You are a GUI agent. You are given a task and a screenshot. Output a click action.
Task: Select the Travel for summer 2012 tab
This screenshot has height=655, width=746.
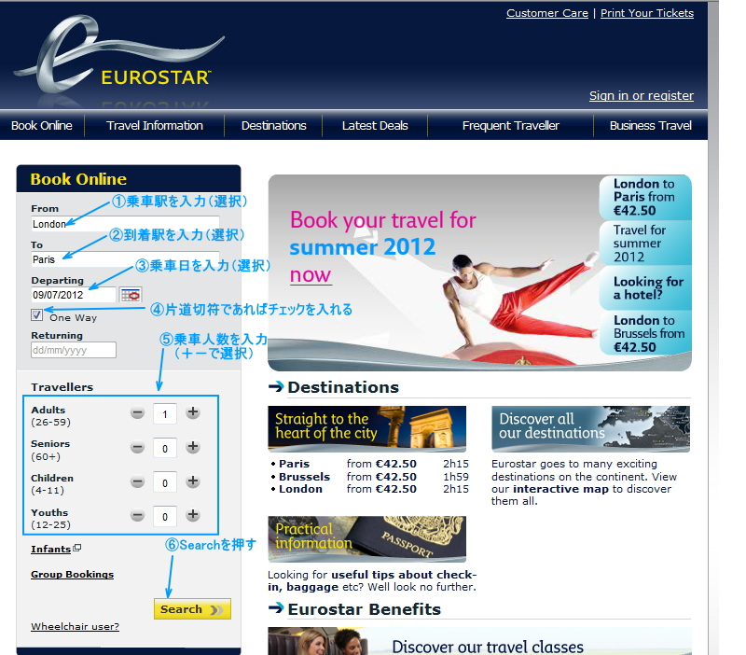pyautogui.click(x=645, y=243)
